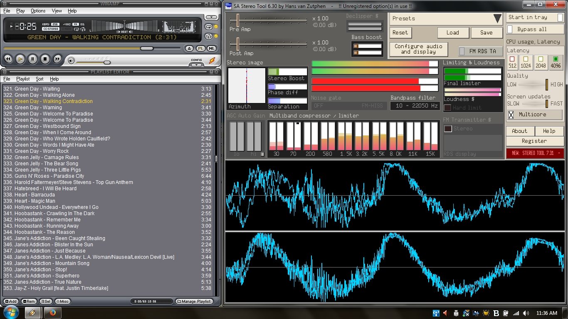Open the Sel selection menu in playlist
Screen dimensions: 568x319
coord(46,301)
